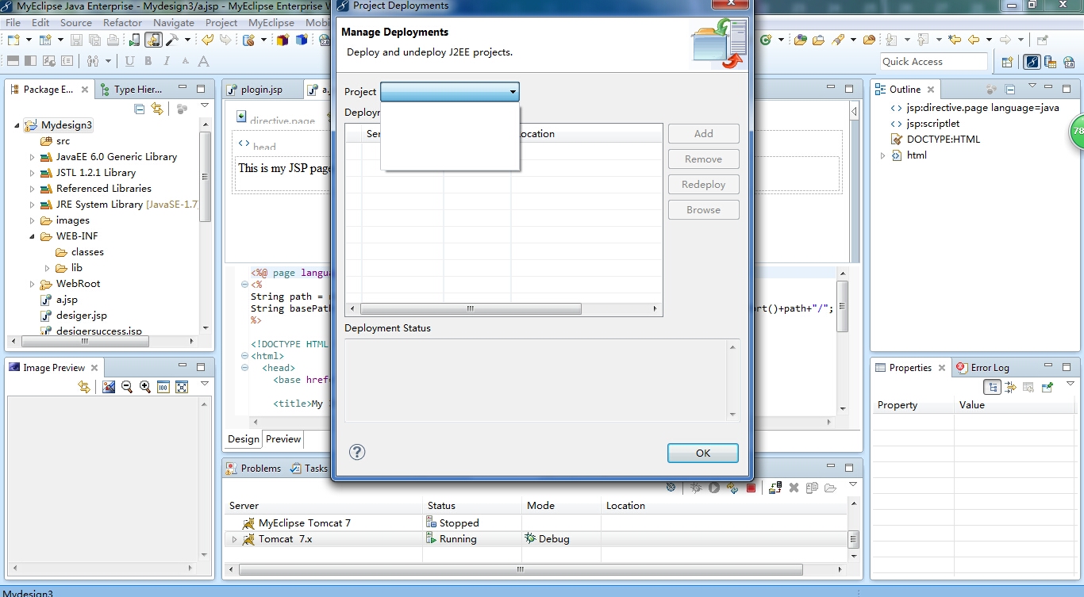Click the run on mobile device icon
1084x597 pixels.
pyautogui.click(x=134, y=40)
